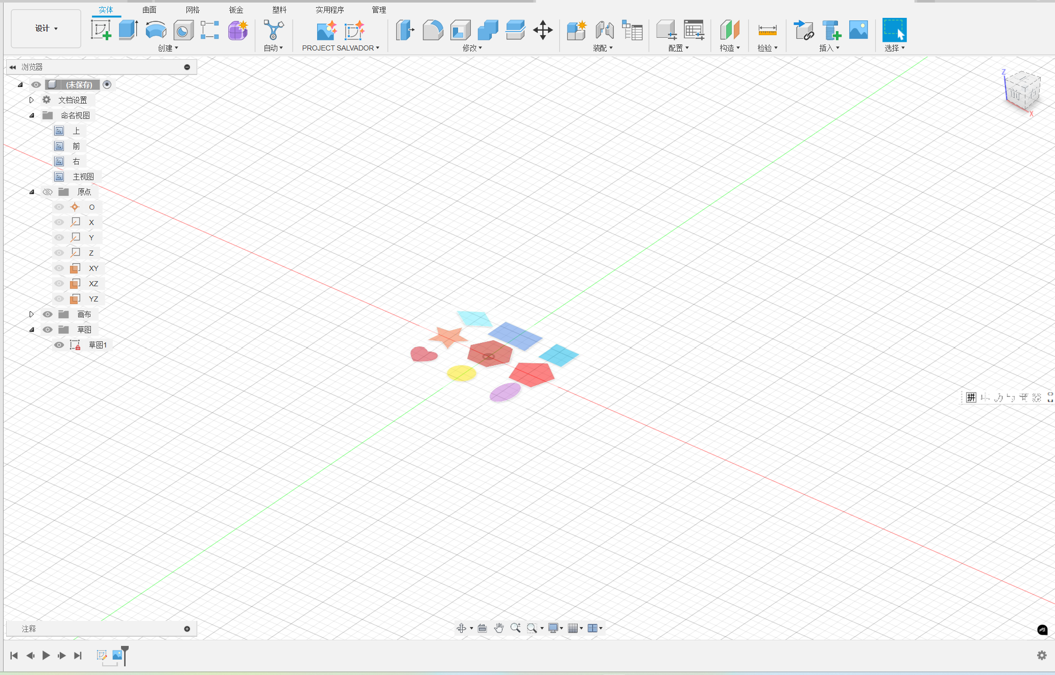Switch to the 钣金 tab
This screenshot has height=675, width=1055.
click(x=236, y=10)
